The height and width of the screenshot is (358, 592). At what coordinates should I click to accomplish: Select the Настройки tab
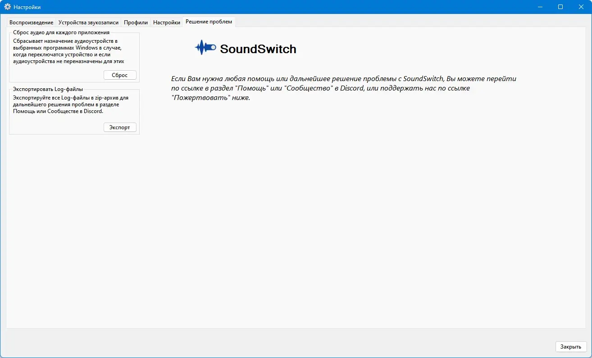click(x=167, y=23)
